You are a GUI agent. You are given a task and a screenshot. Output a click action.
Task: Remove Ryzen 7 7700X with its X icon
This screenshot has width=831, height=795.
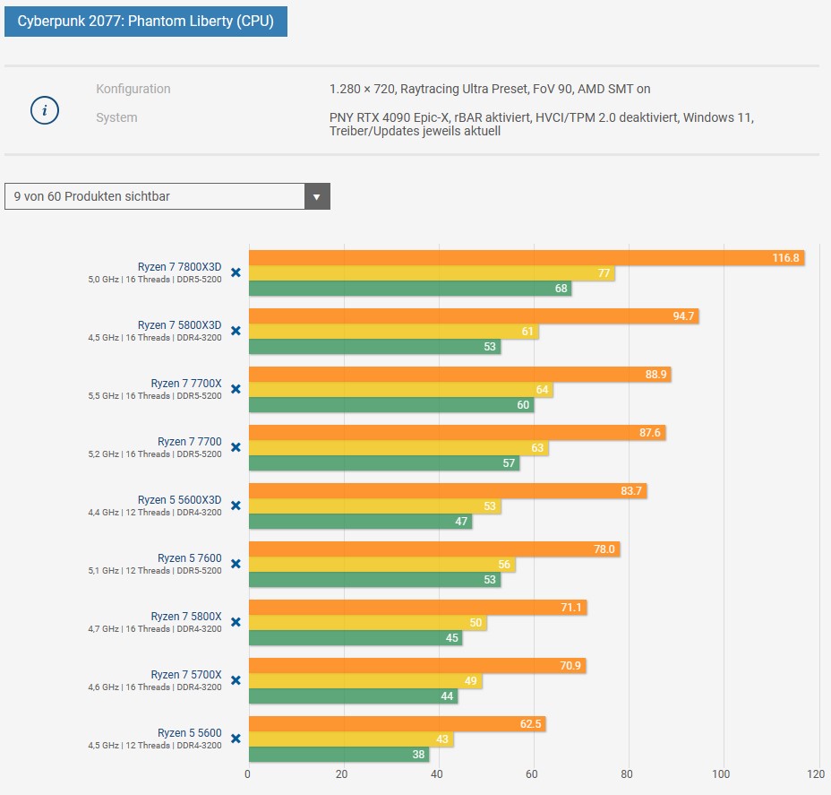tap(236, 389)
